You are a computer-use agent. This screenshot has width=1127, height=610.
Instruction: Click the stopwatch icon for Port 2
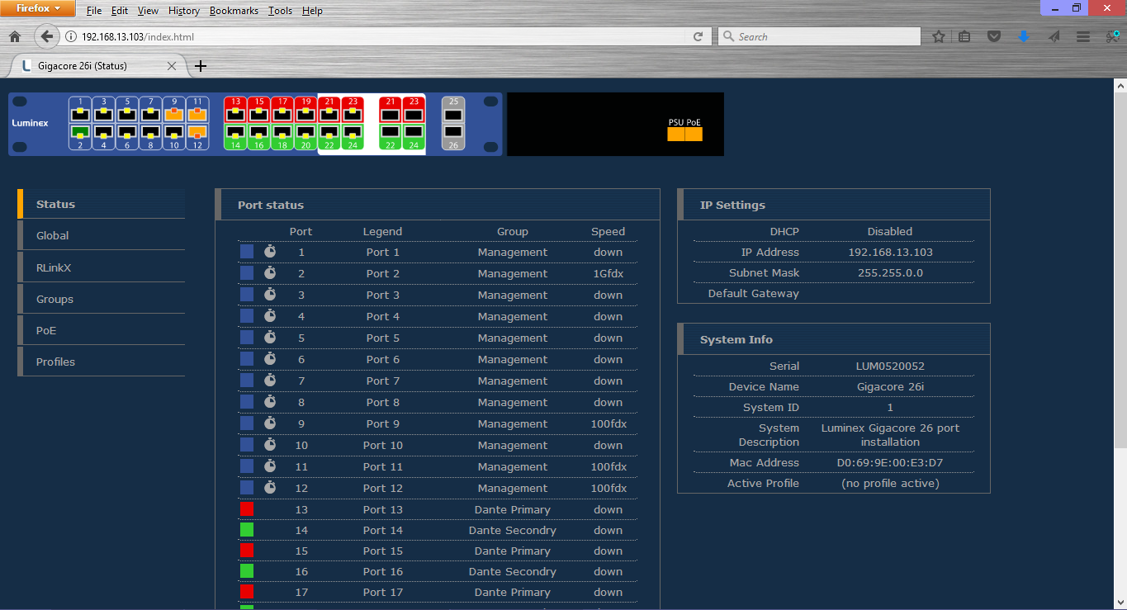pyautogui.click(x=270, y=272)
